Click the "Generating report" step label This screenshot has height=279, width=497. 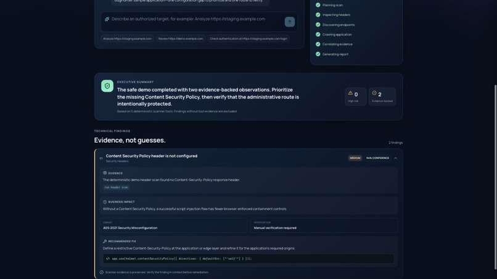click(x=335, y=54)
